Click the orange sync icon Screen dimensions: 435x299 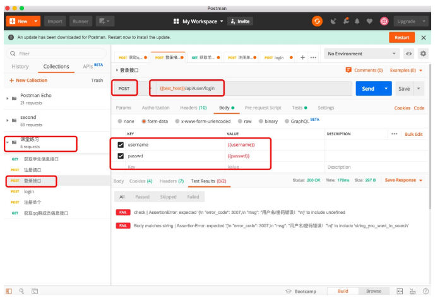[x=317, y=21]
